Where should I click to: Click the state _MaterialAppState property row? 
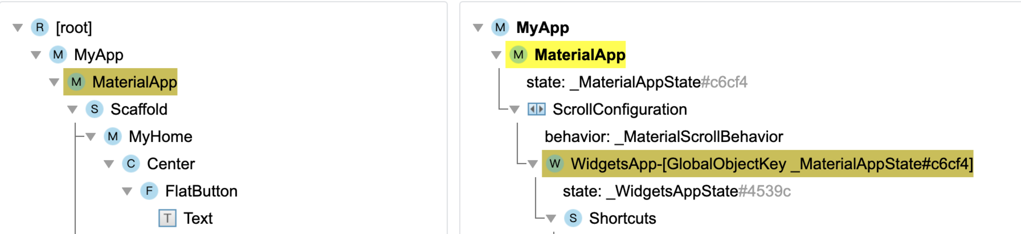636,82
